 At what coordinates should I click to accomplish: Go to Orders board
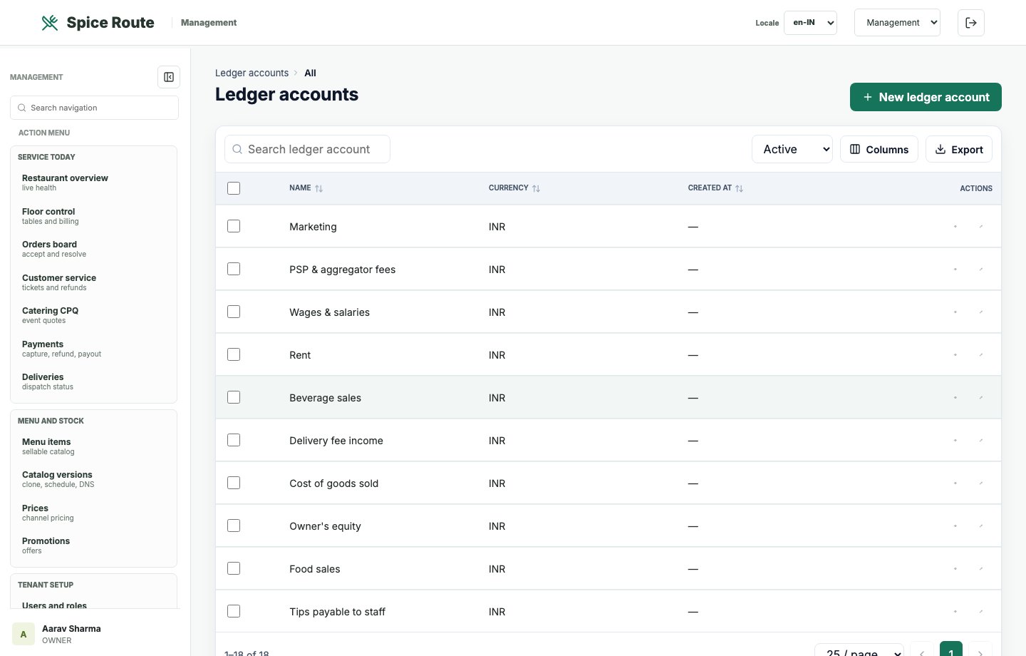click(x=93, y=249)
